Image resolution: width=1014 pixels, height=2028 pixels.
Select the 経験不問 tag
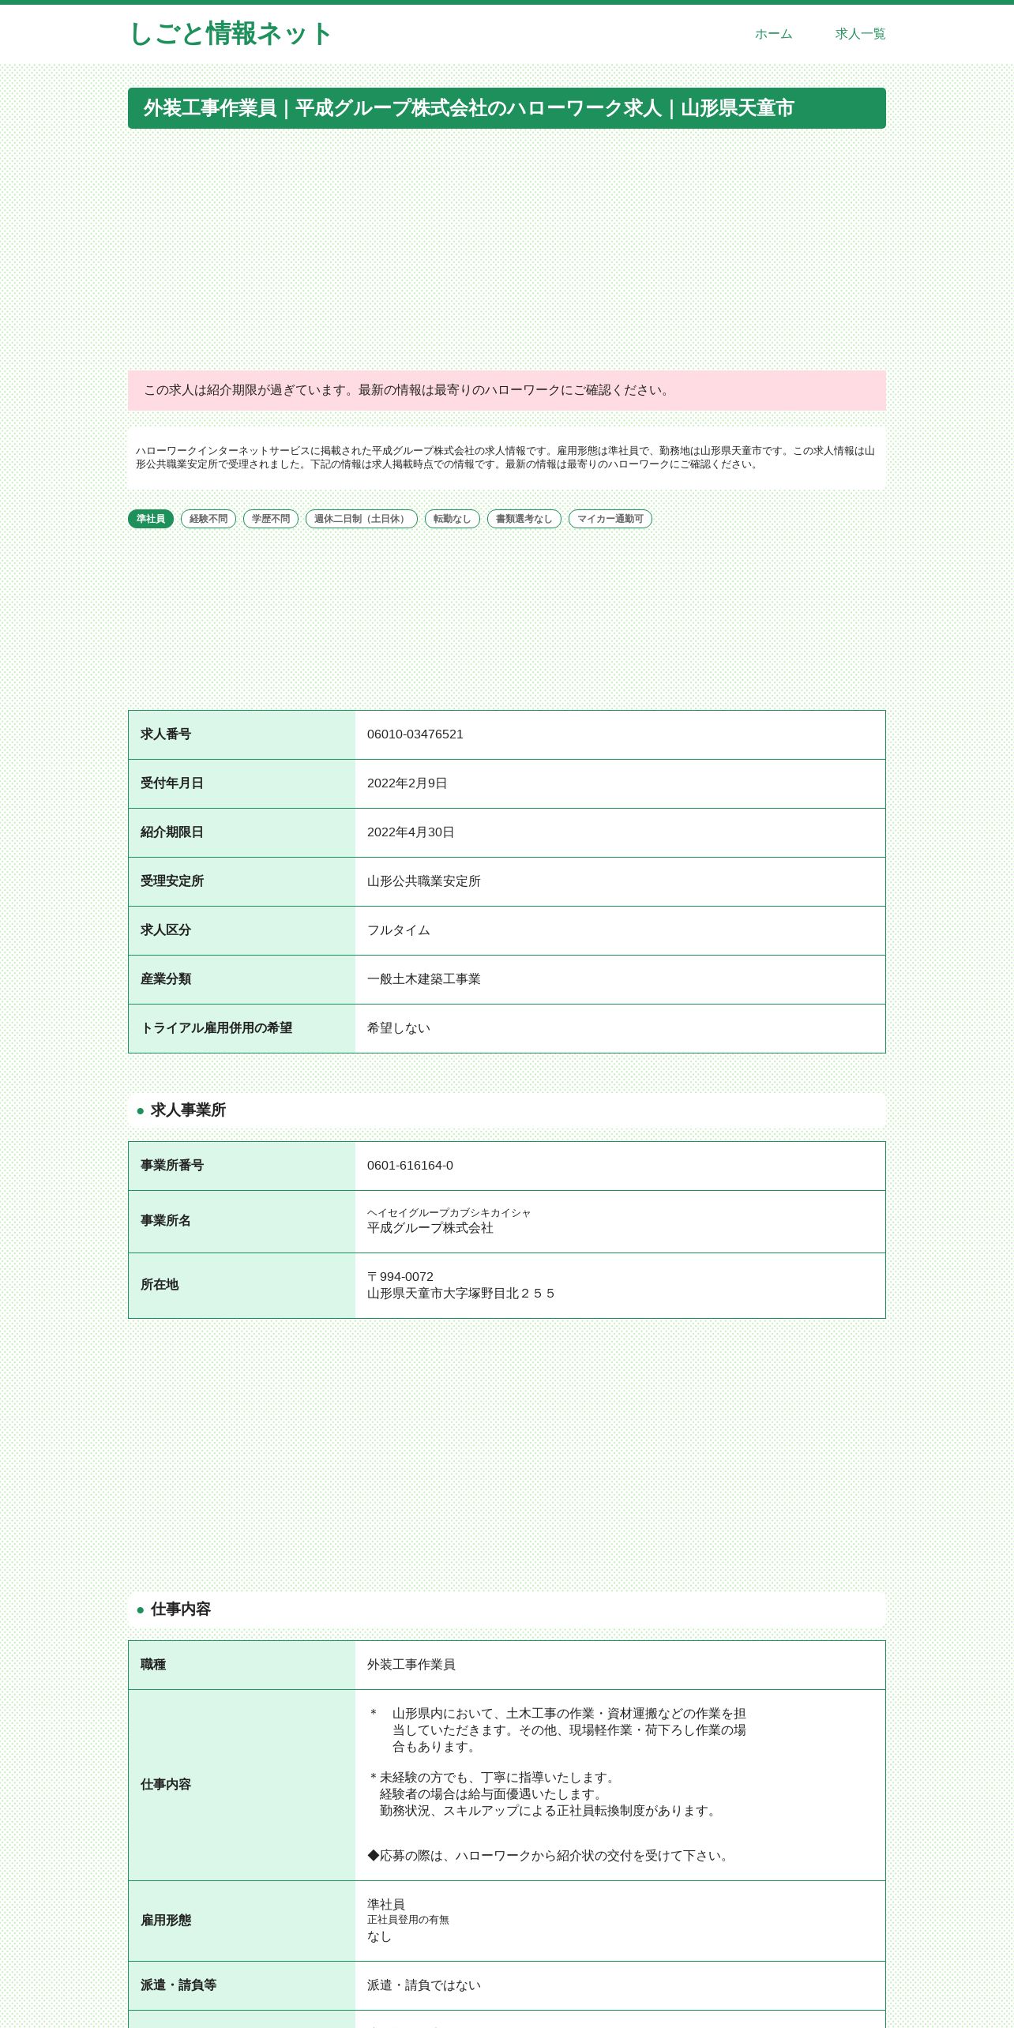208,519
